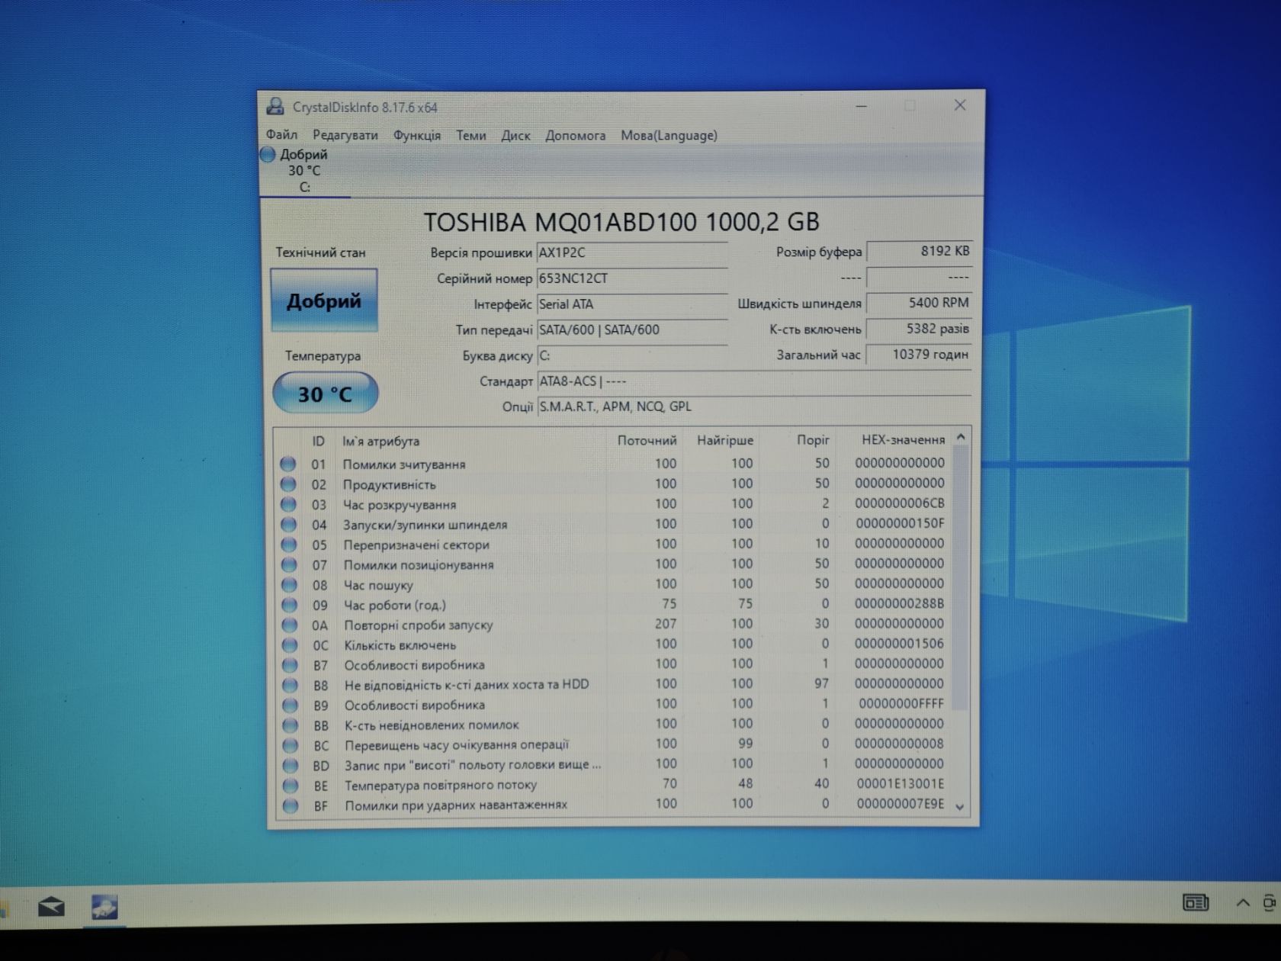This screenshot has height=961, width=1281.
Task: Open the Мова(Language) menu
Action: coord(669,135)
